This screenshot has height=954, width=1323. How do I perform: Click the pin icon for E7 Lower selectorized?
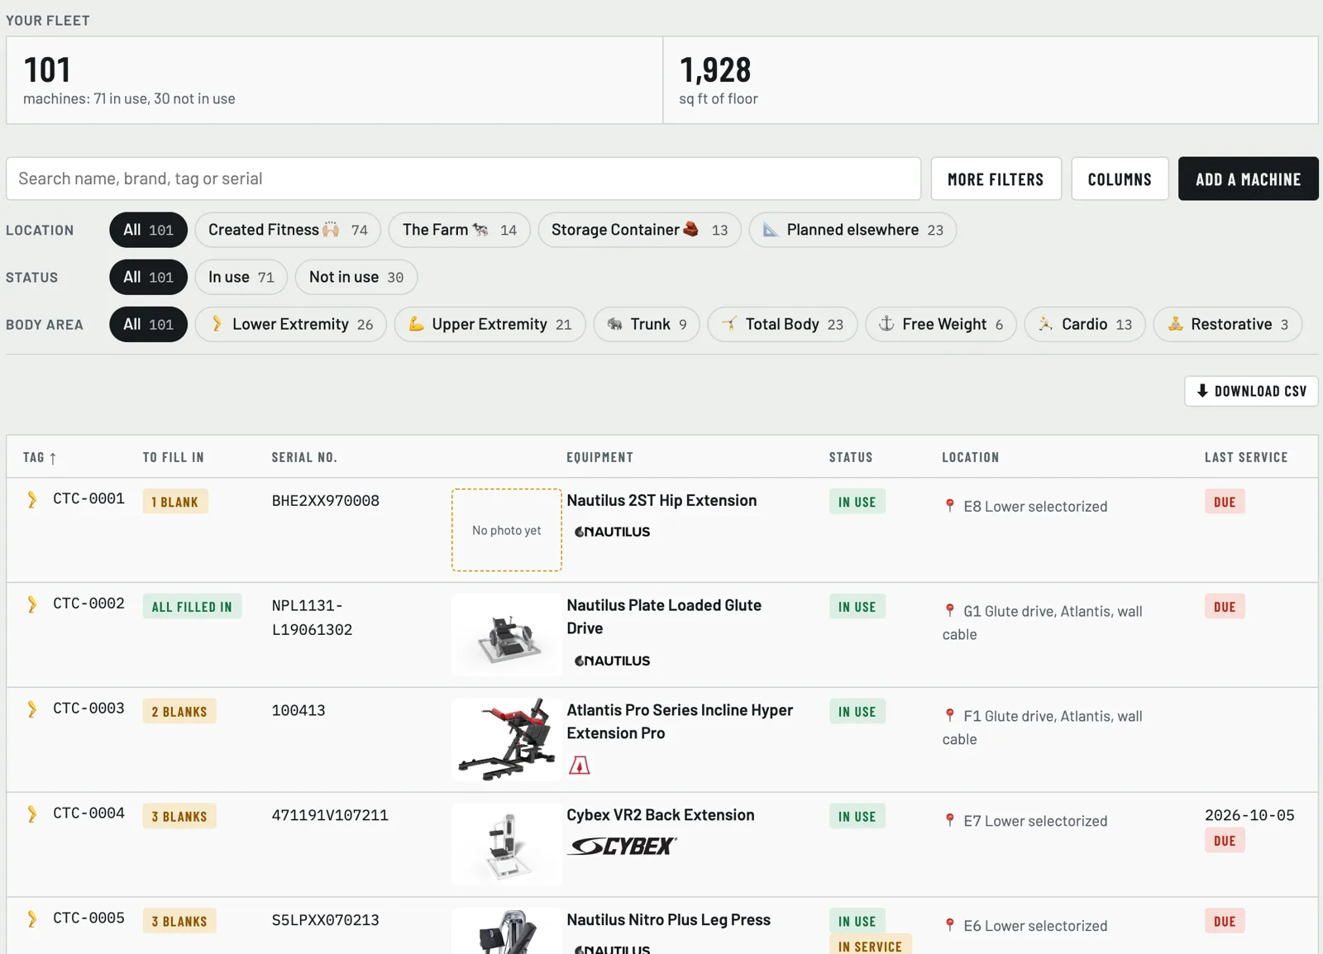pyautogui.click(x=949, y=821)
